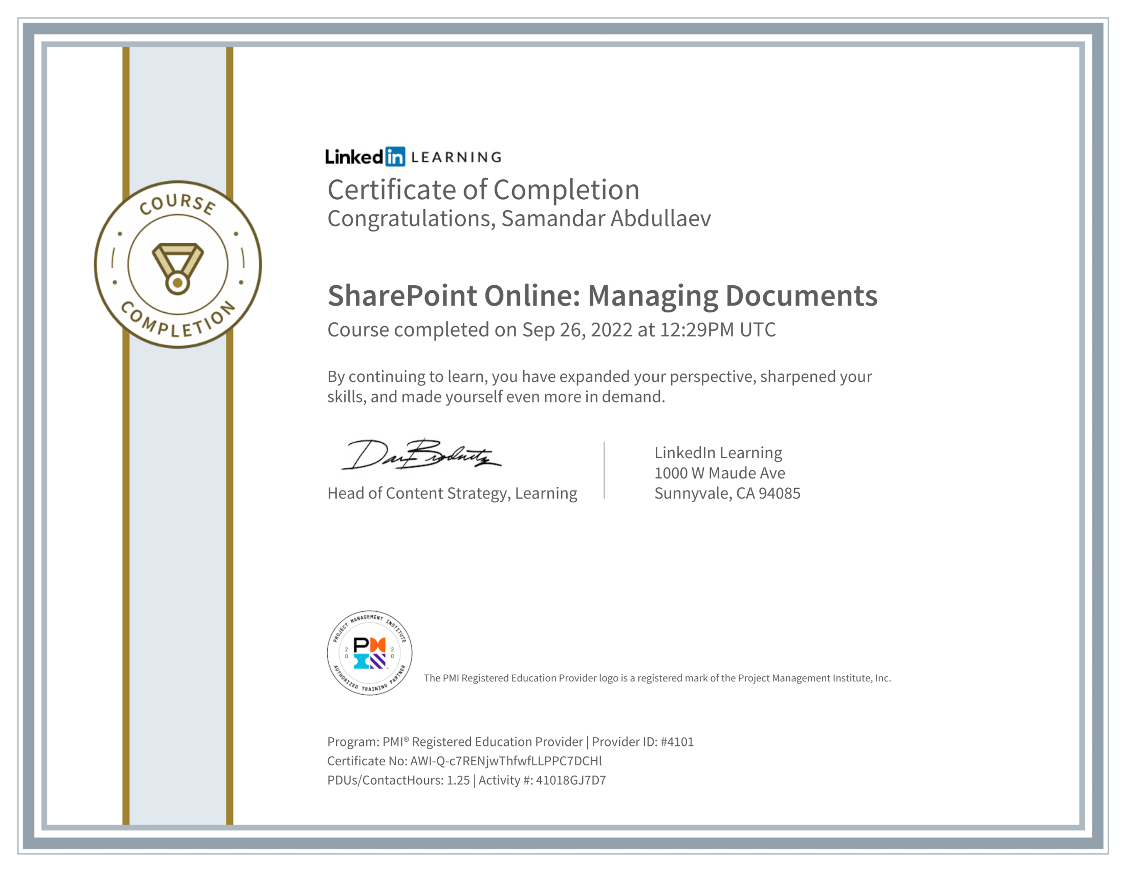Click the LinkedIn Learning logo
The height and width of the screenshot is (870, 1126).
point(413,157)
